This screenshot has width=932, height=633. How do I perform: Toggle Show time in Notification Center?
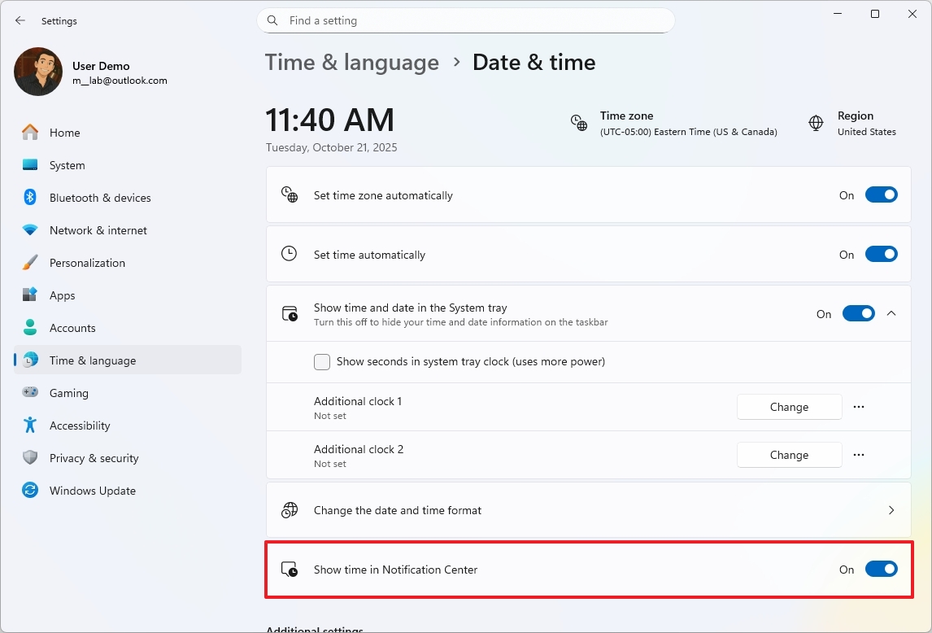tap(881, 570)
